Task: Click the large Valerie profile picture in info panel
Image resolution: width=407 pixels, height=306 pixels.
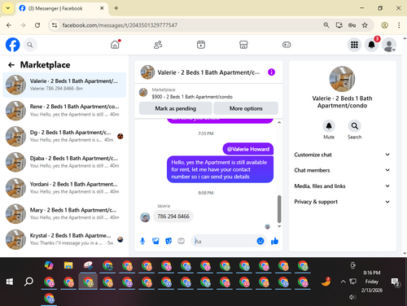Action: [x=342, y=79]
